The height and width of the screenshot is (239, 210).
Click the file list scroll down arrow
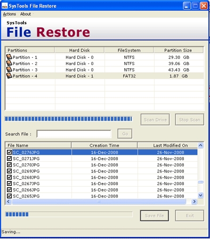(x=200, y=195)
